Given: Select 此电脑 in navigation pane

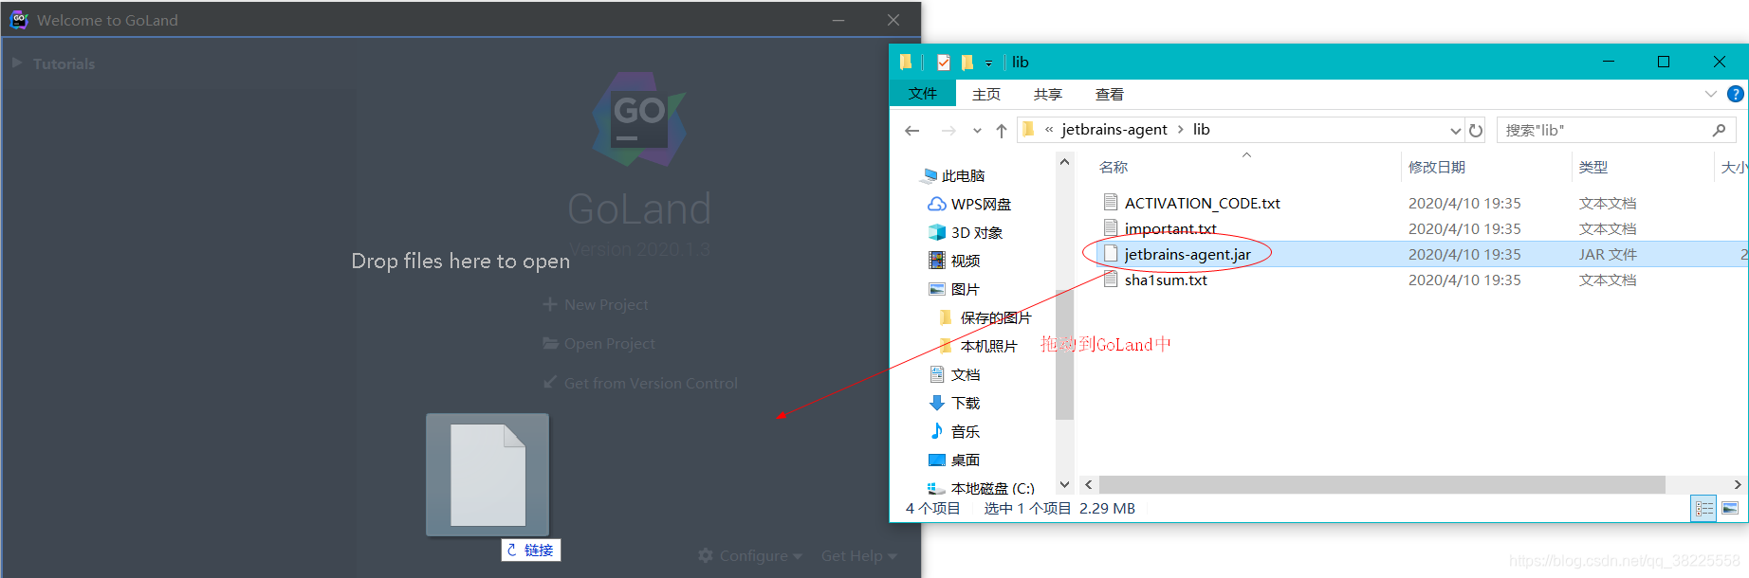Looking at the screenshot, I should (954, 175).
